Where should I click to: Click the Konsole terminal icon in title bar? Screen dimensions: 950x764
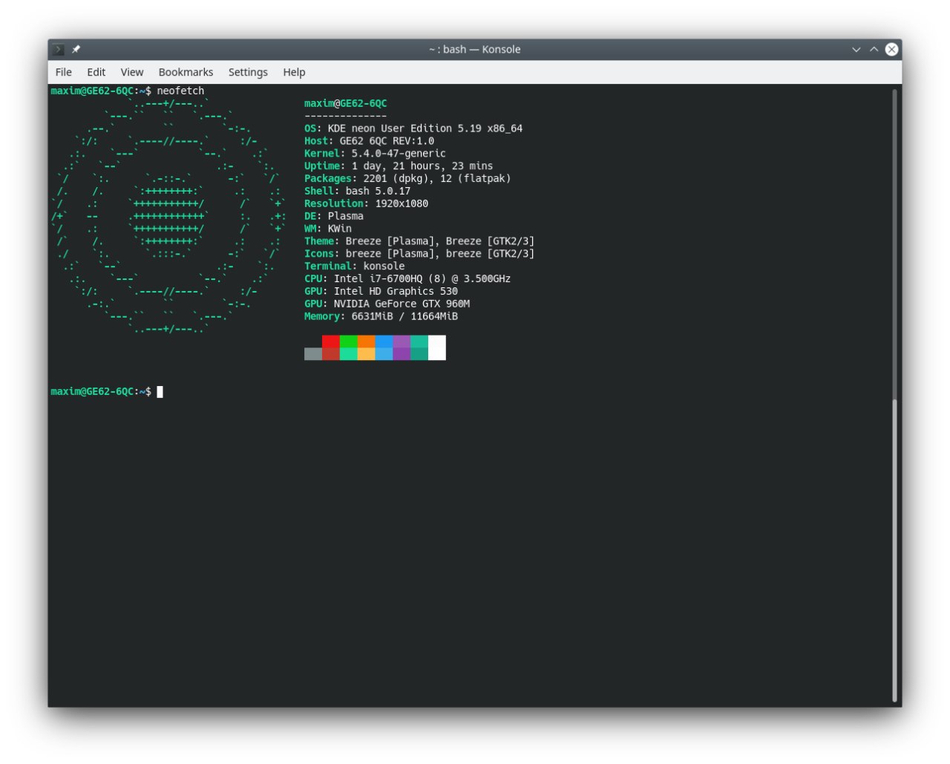58,50
